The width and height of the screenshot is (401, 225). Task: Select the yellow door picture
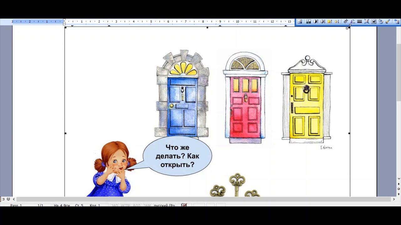[307, 99]
